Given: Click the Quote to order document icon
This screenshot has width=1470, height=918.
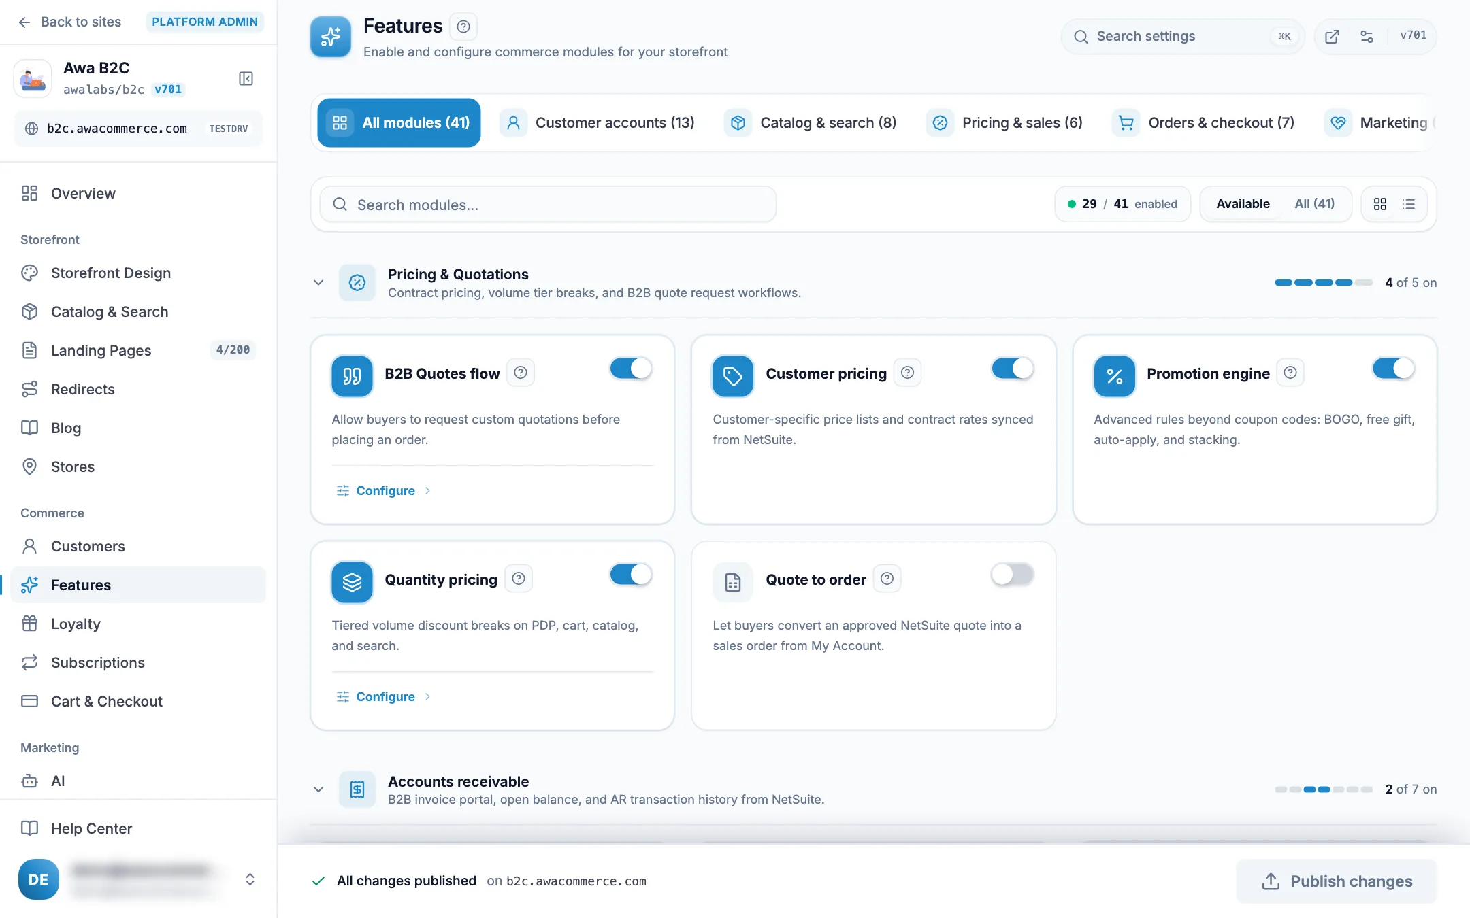Looking at the screenshot, I should click(x=733, y=582).
